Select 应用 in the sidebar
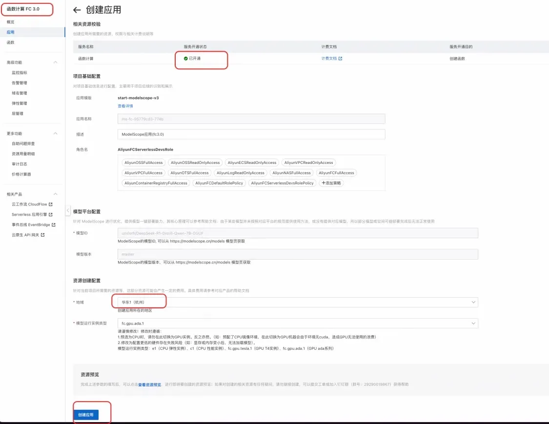The width and height of the screenshot is (549, 424). (11, 32)
